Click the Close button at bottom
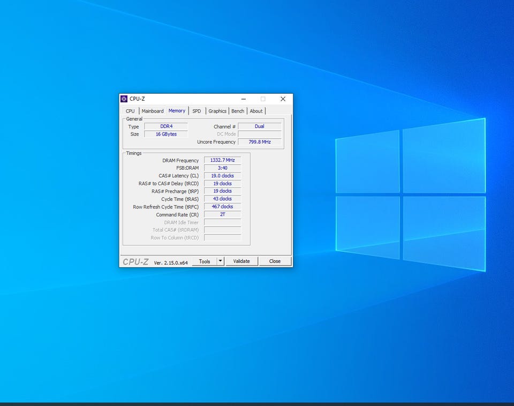 click(x=275, y=261)
